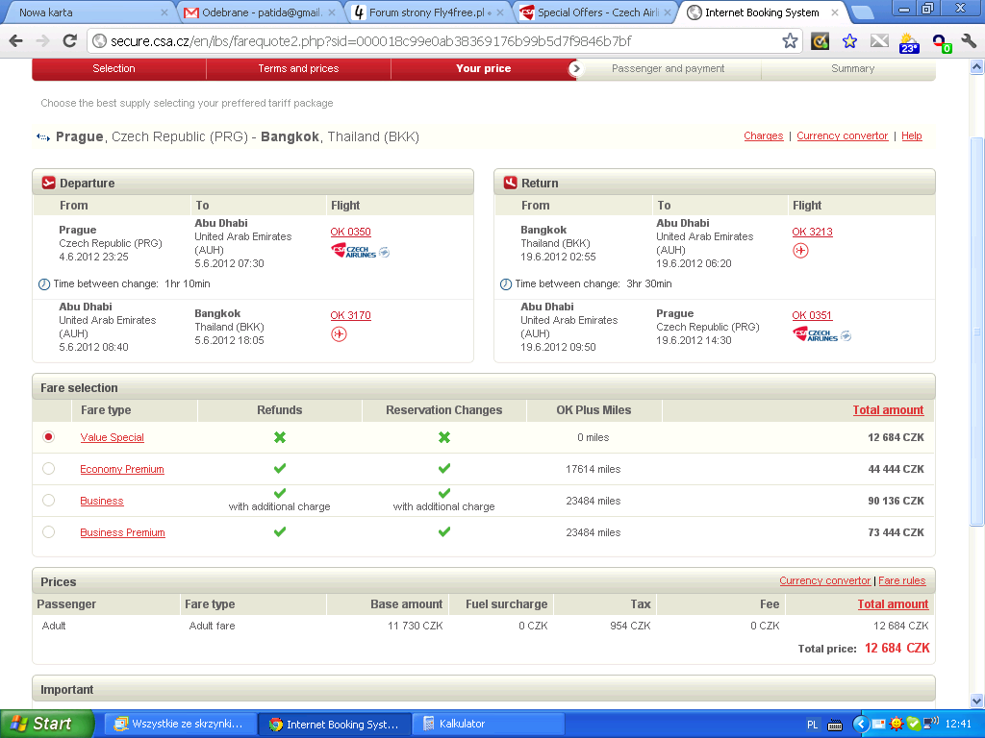Click the red circle carrier icon under OK 3213

click(800, 251)
